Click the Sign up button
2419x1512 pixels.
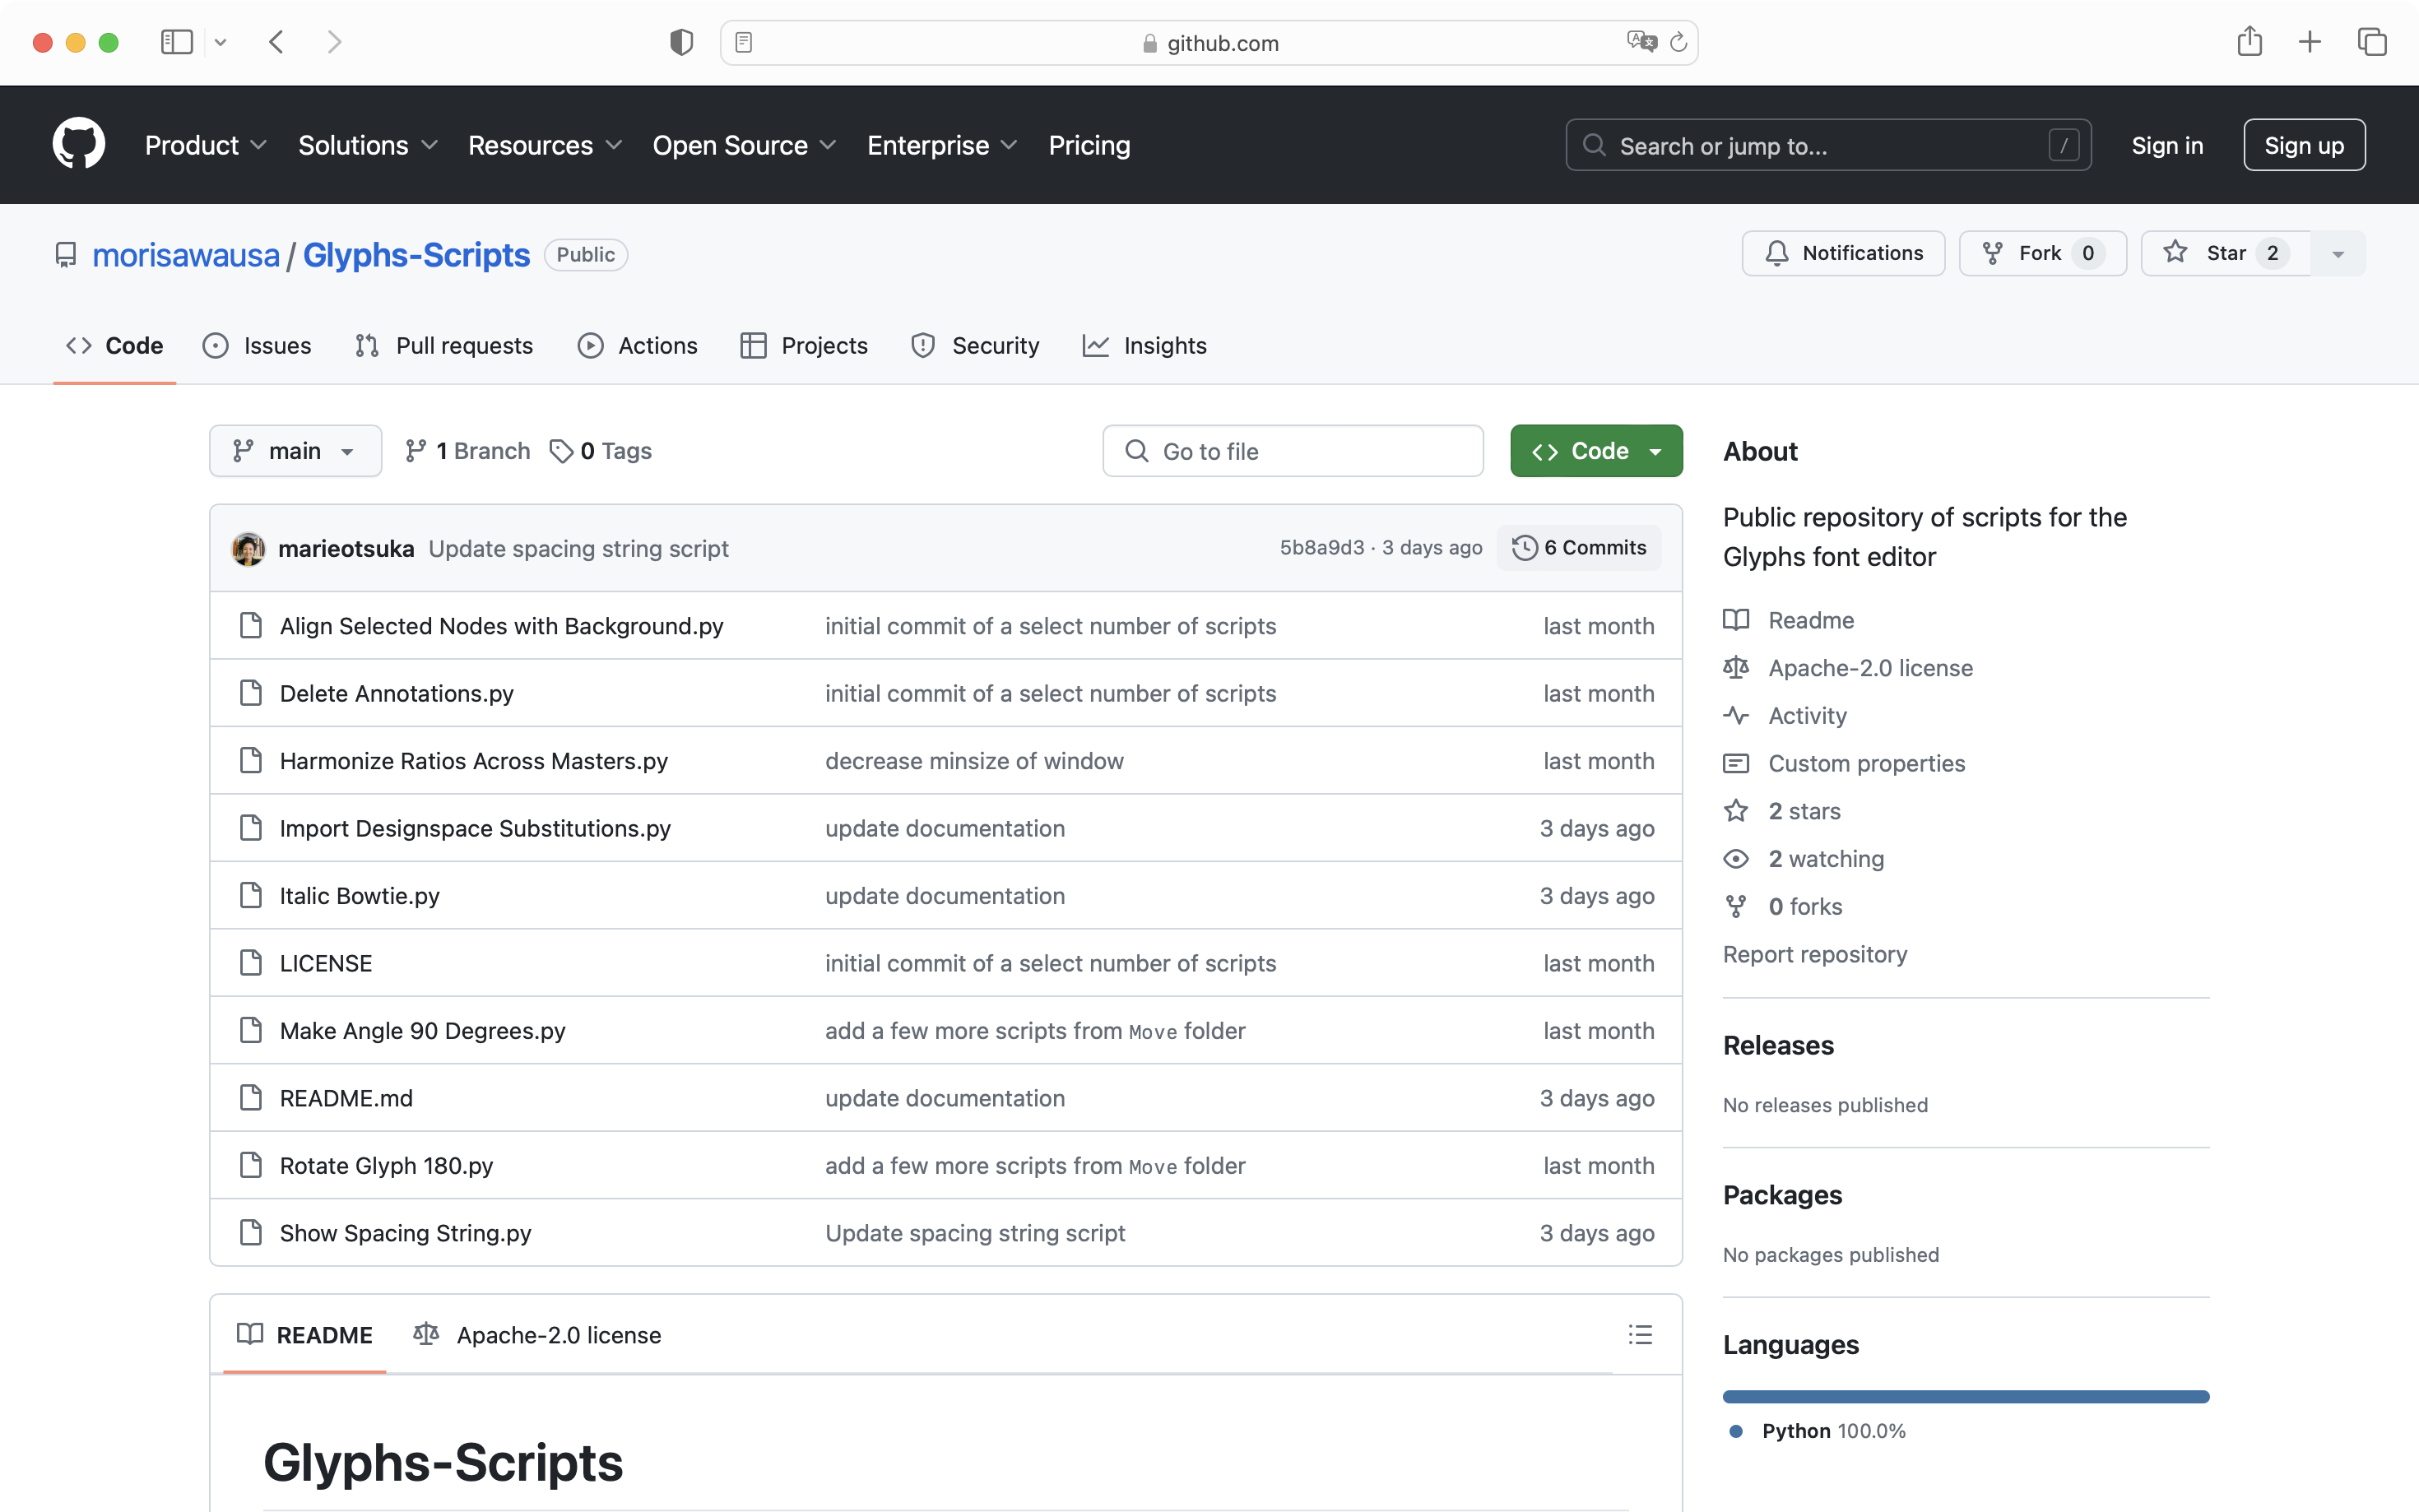click(x=2304, y=145)
